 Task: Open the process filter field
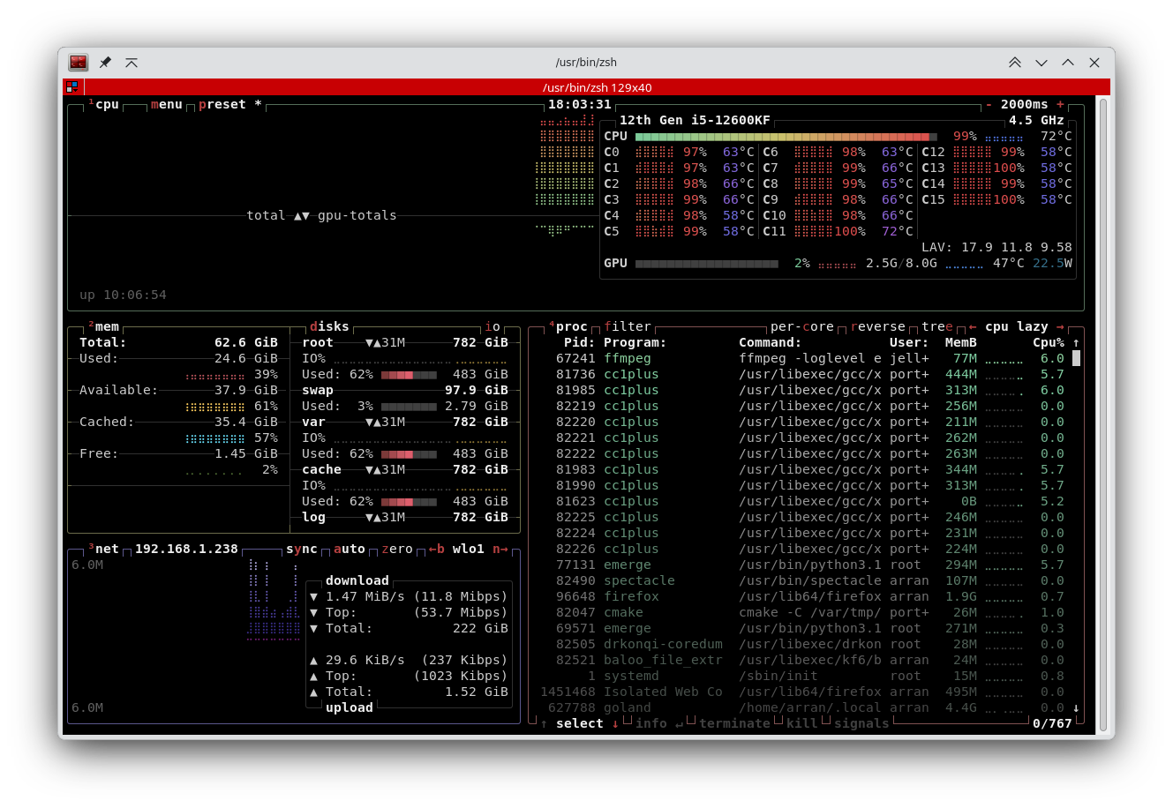[x=628, y=326]
